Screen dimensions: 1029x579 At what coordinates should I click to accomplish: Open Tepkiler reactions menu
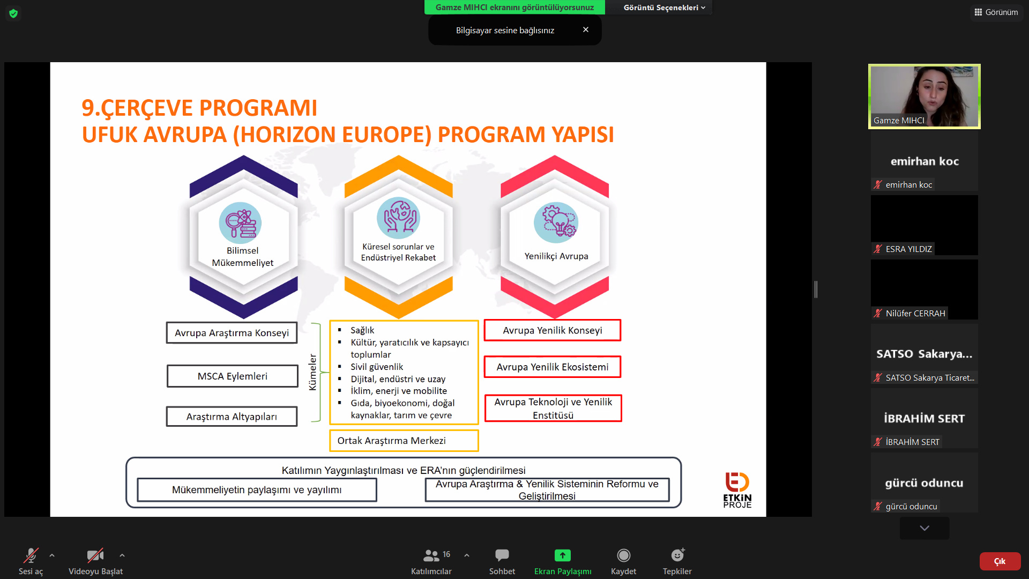(677, 556)
